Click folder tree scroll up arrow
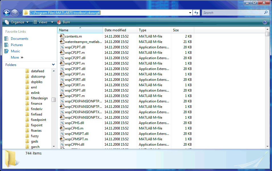Image resolution: width=272 pixels, height=171 pixels. (54, 71)
